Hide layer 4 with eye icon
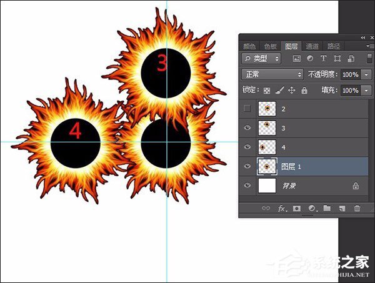The height and width of the screenshot is (283, 375). point(247,147)
